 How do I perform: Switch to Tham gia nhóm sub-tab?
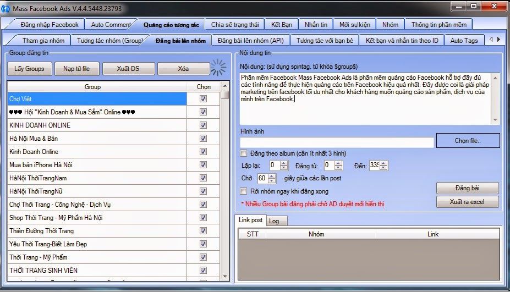[43, 41]
